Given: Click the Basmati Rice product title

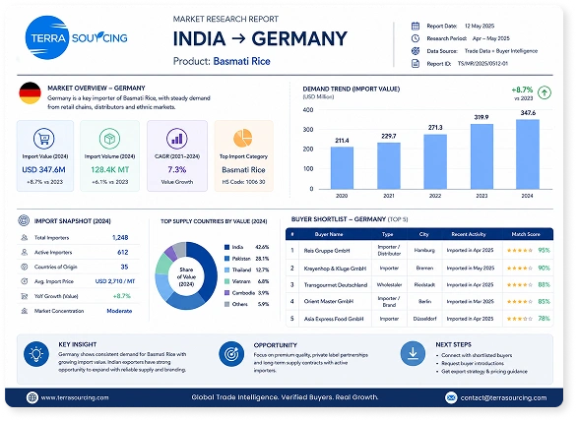Looking at the screenshot, I should (x=242, y=61).
